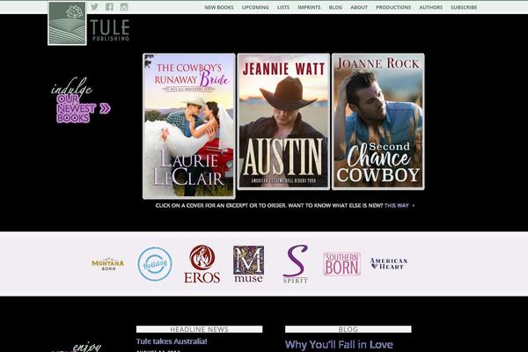Click the Headline News section header
The height and width of the screenshot is (352, 528).
click(x=200, y=329)
